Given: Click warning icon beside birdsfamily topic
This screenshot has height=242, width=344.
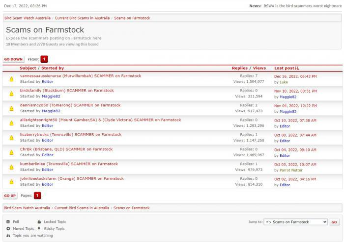Looking at the screenshot, I should tap(11, 94).
